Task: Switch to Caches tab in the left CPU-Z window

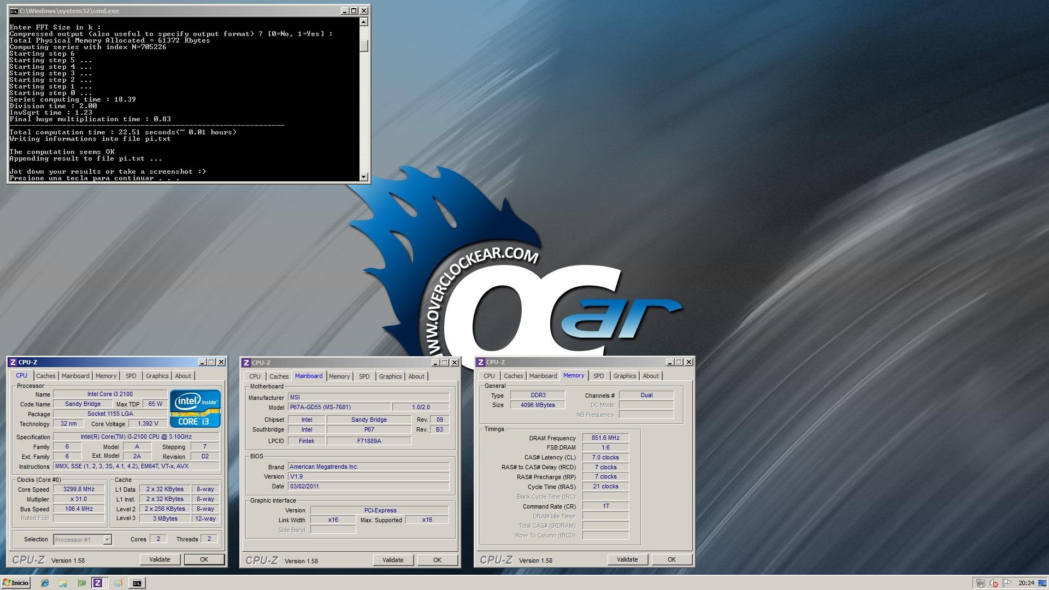Action: [x=46, y=376]
